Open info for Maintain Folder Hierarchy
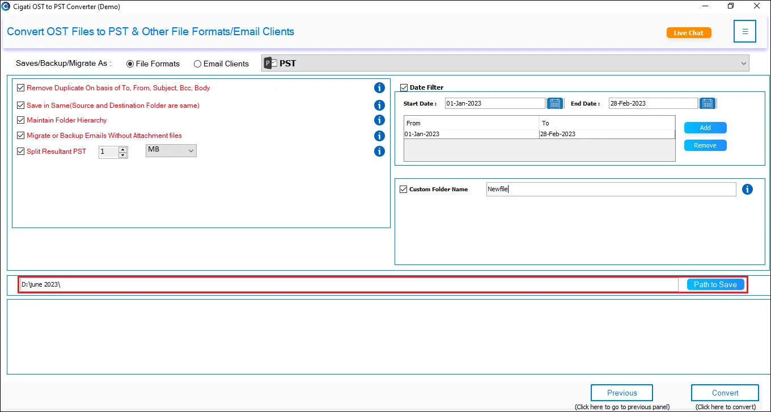The width and height of the screenshot is (771, 412). pyautogui.click(x=379, y=120)
